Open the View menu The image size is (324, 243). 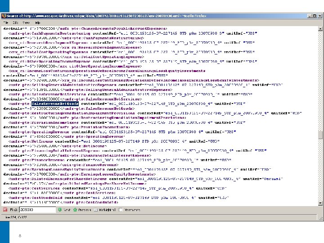[x=26, y=22]
